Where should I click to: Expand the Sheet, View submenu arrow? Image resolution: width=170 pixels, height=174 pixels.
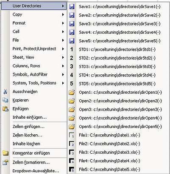pyautogui.click(x=63, y=57)
